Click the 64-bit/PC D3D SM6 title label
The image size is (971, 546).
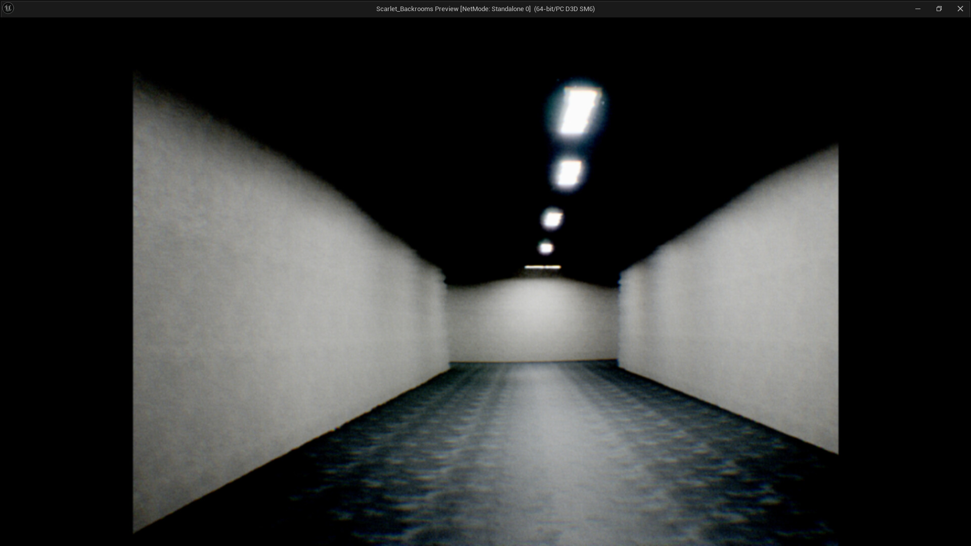564,9
